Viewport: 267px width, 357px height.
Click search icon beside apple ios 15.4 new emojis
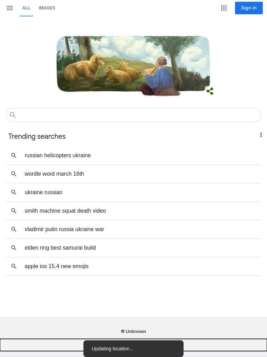coord(14,266)
